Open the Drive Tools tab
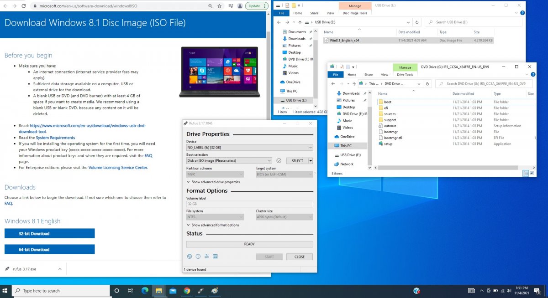Image resolution: width=548 pixels, height=298 pixels. pyautogui.click(x=405, y=75)
